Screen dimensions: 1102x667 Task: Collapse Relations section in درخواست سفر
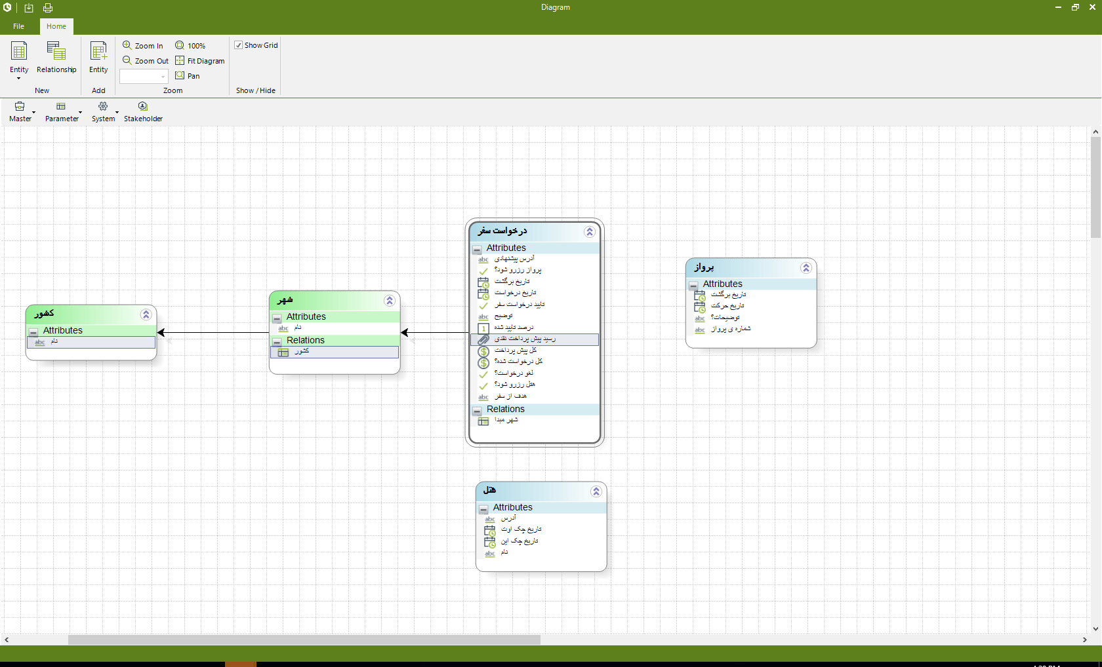click(x=478, y=411)
